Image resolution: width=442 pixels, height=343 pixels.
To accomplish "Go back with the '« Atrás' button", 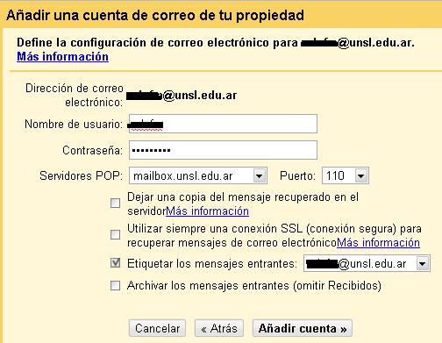I will [219, 328].
